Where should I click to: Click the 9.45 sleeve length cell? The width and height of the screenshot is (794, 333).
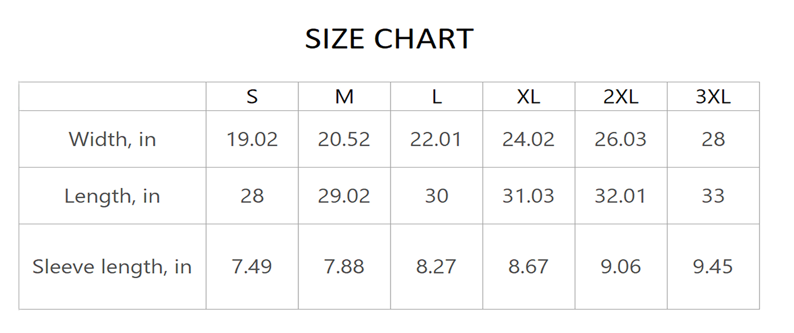point(713,267)
